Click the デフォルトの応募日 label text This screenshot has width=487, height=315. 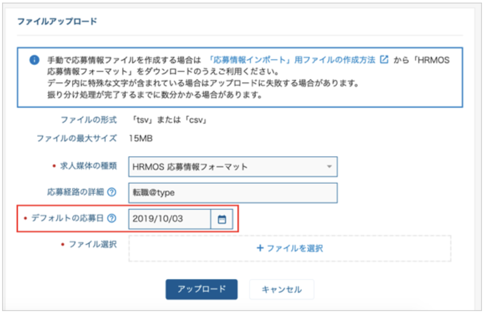click(67, 218)
